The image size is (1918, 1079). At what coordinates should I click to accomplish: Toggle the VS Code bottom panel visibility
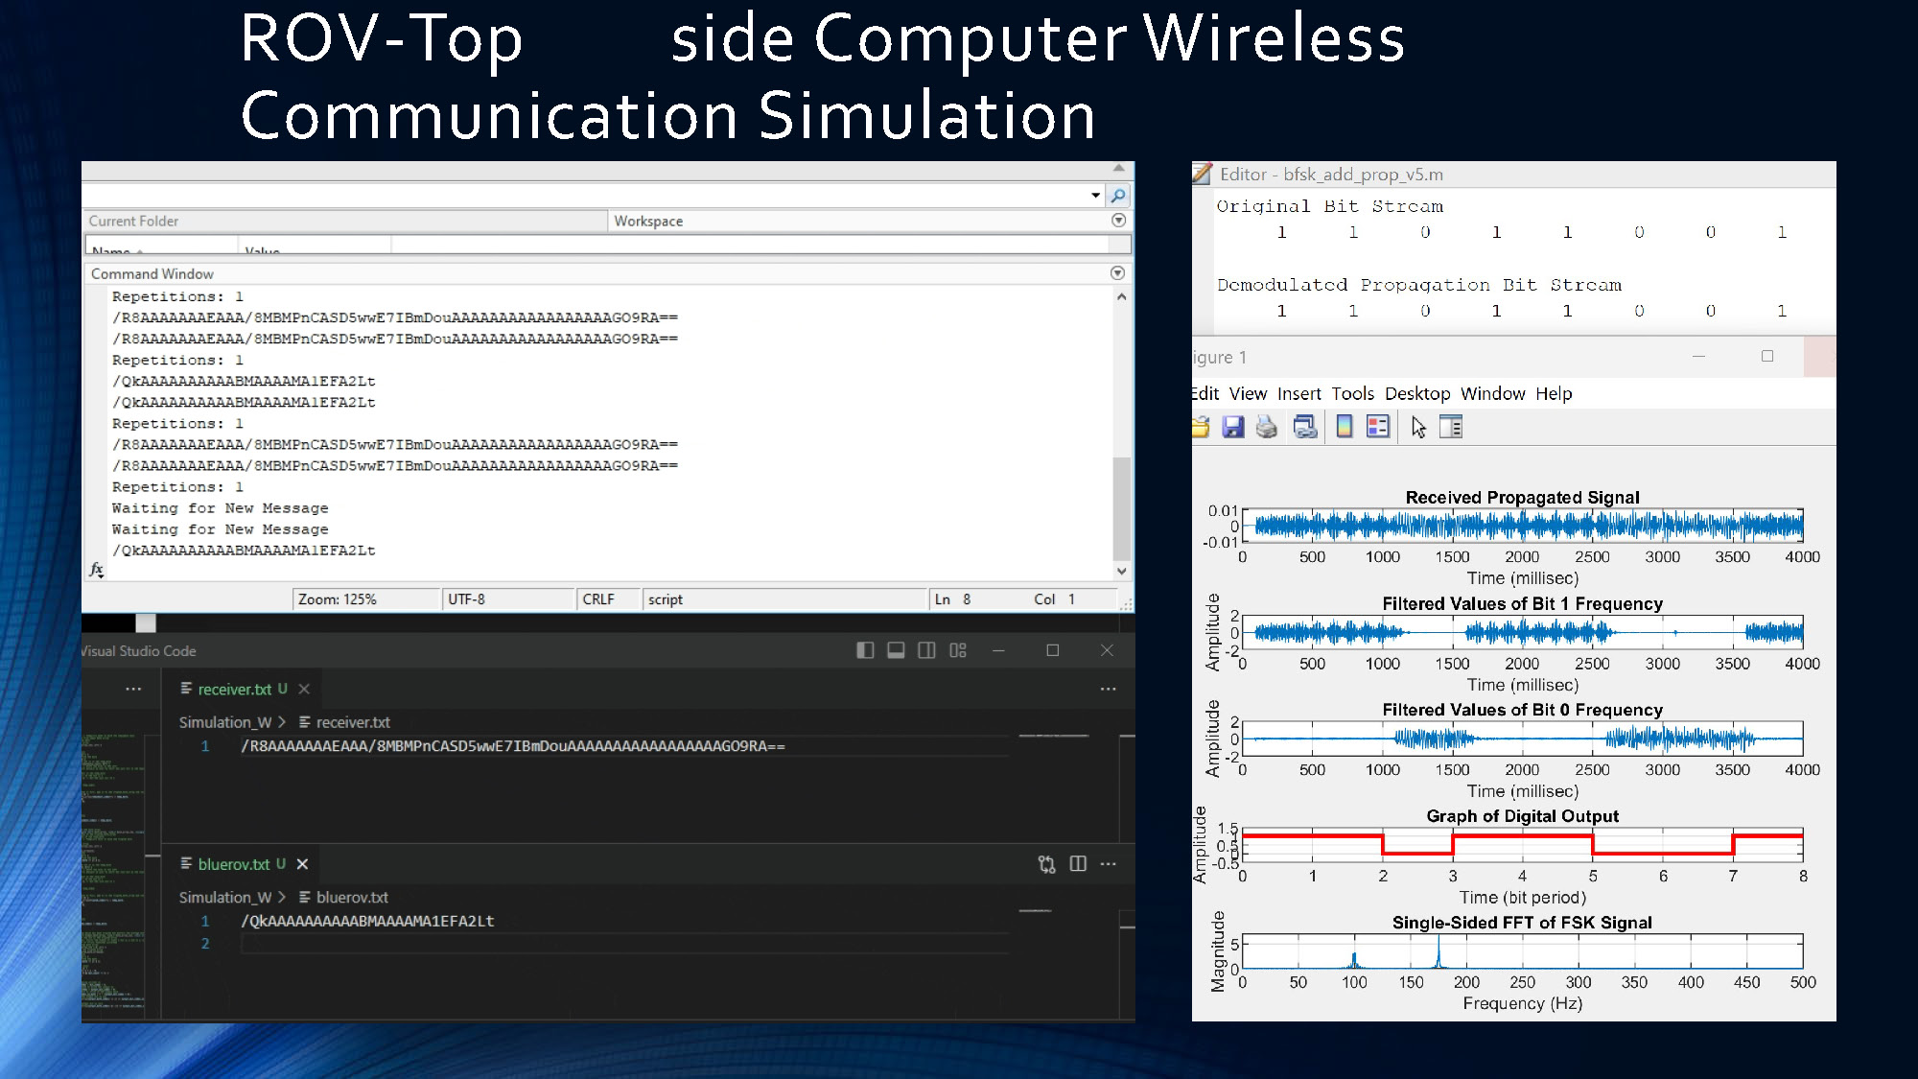coord(896,650)
